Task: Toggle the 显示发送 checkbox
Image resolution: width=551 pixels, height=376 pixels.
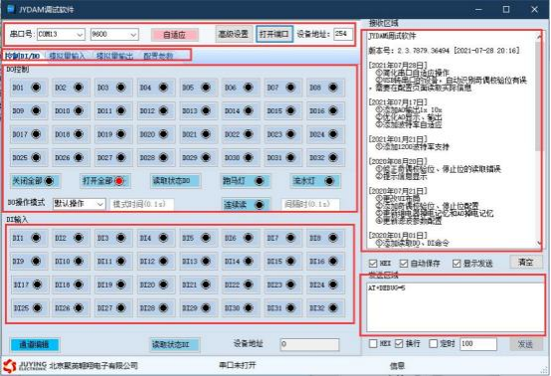Action: [457, 264]
